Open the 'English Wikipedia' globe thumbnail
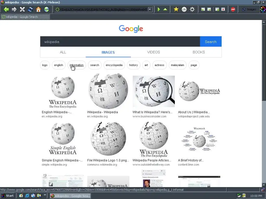This screenshot has height=199, width=266. [x=63, y=91]
